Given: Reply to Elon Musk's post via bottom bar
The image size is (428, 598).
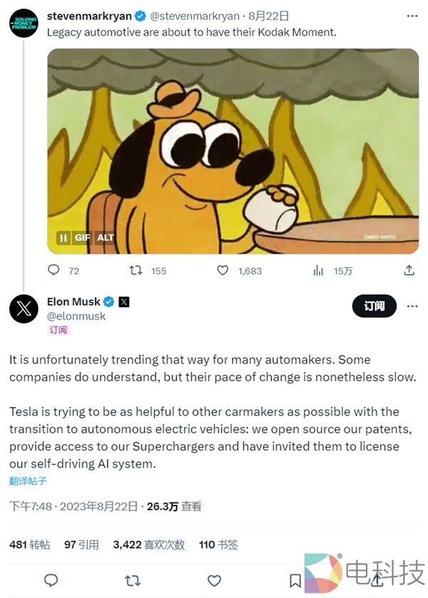Looking at the screenshot, I should coord(51,580).
